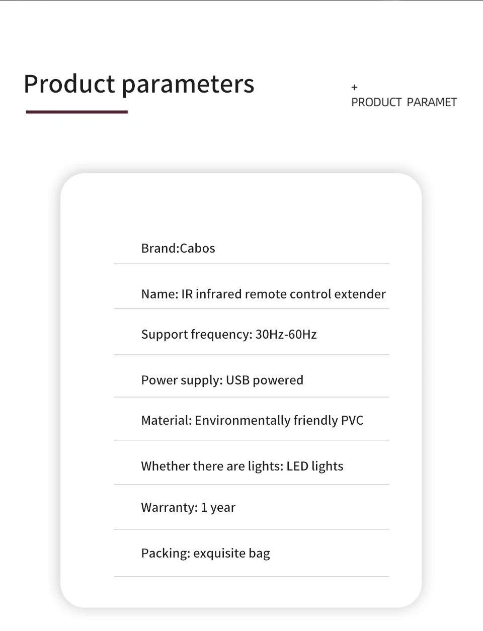Click the maroon underline bar
This screenshot has width=483, height=631.
[x=77, y=112]
